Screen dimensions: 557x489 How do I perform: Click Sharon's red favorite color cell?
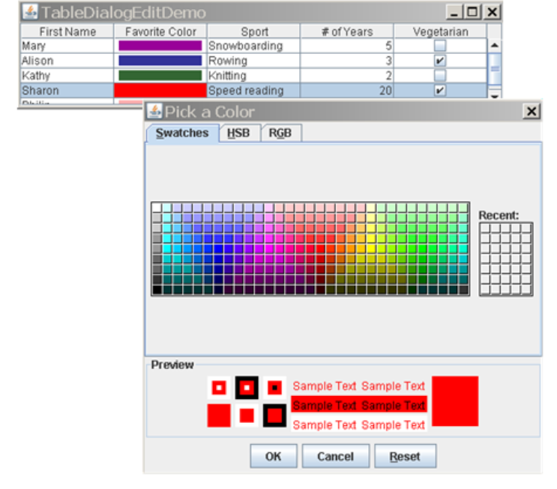160,91
